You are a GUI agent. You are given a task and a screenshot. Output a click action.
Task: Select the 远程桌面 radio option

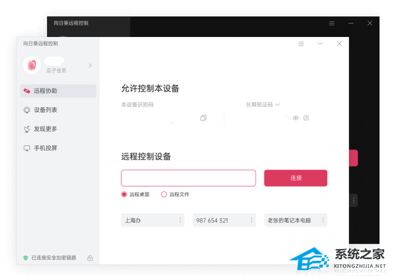point(135,194)
